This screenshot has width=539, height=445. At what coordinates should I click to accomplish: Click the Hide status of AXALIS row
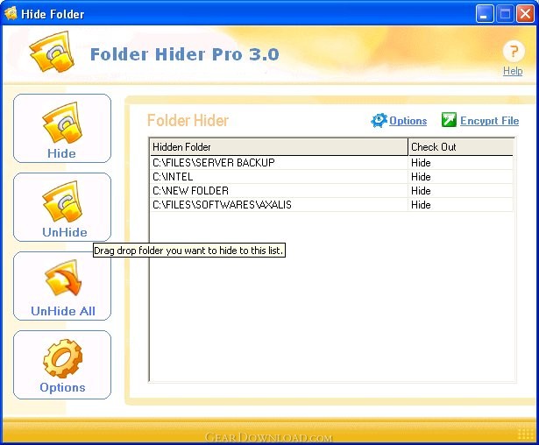421,205
